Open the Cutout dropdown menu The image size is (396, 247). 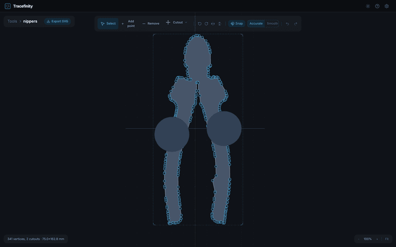[176, 23]
